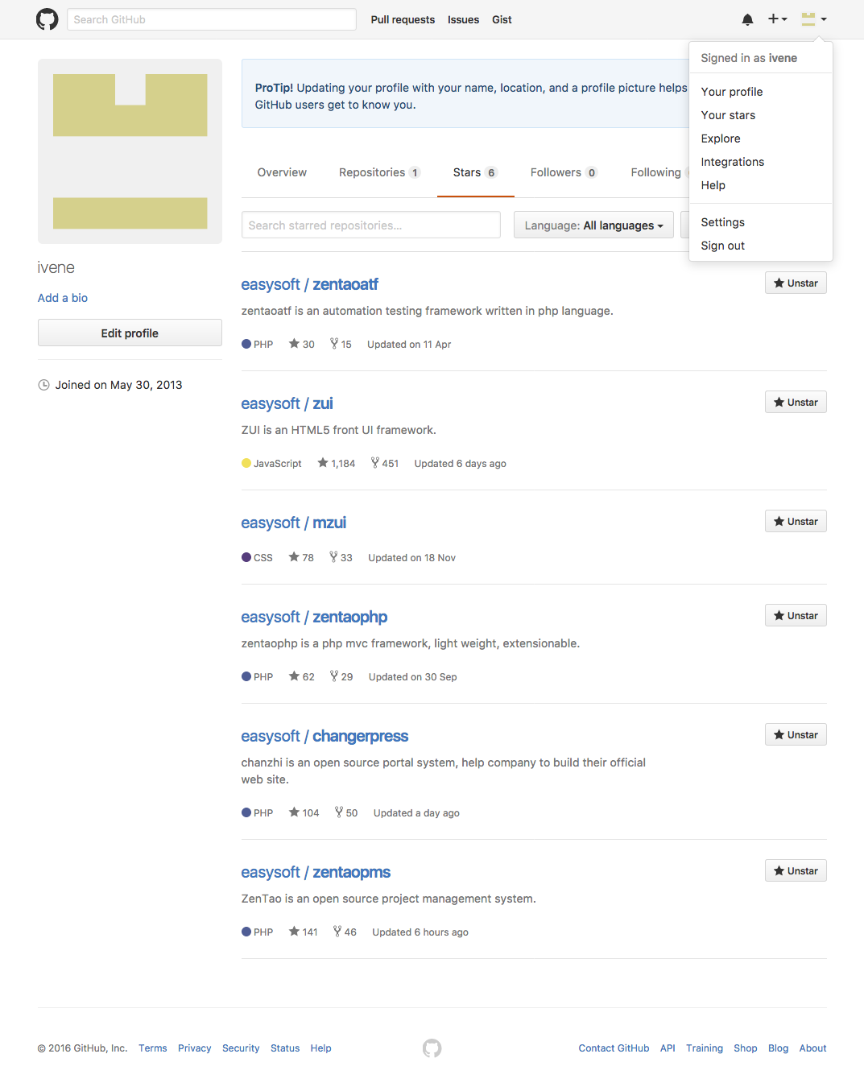Click the 451 forks of zui
The image size is (864, 1087).
click(385, 463)
